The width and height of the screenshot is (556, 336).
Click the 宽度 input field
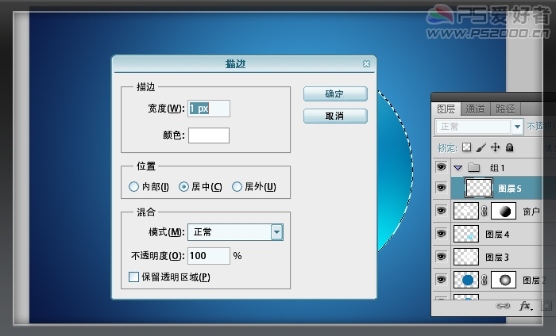pos(208,109)
